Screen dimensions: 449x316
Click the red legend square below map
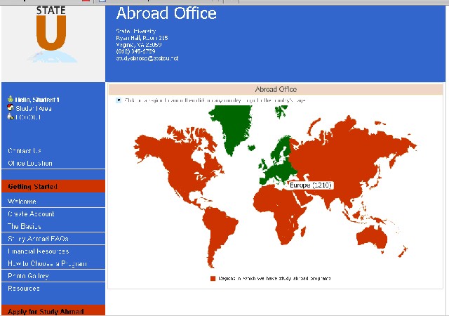(213, 279)
